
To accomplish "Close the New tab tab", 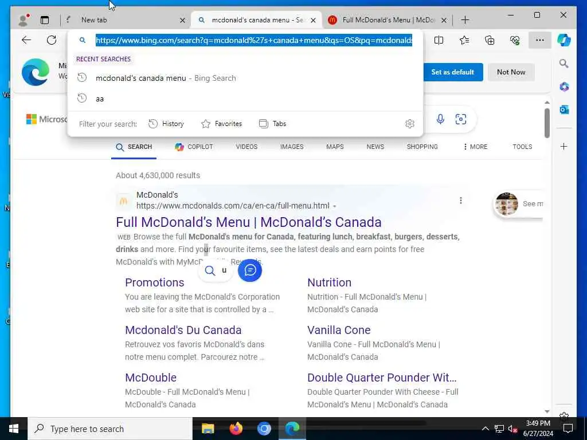I will click(x=182, y=20).
